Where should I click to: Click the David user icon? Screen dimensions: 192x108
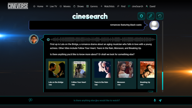click(x=147, y=6)
